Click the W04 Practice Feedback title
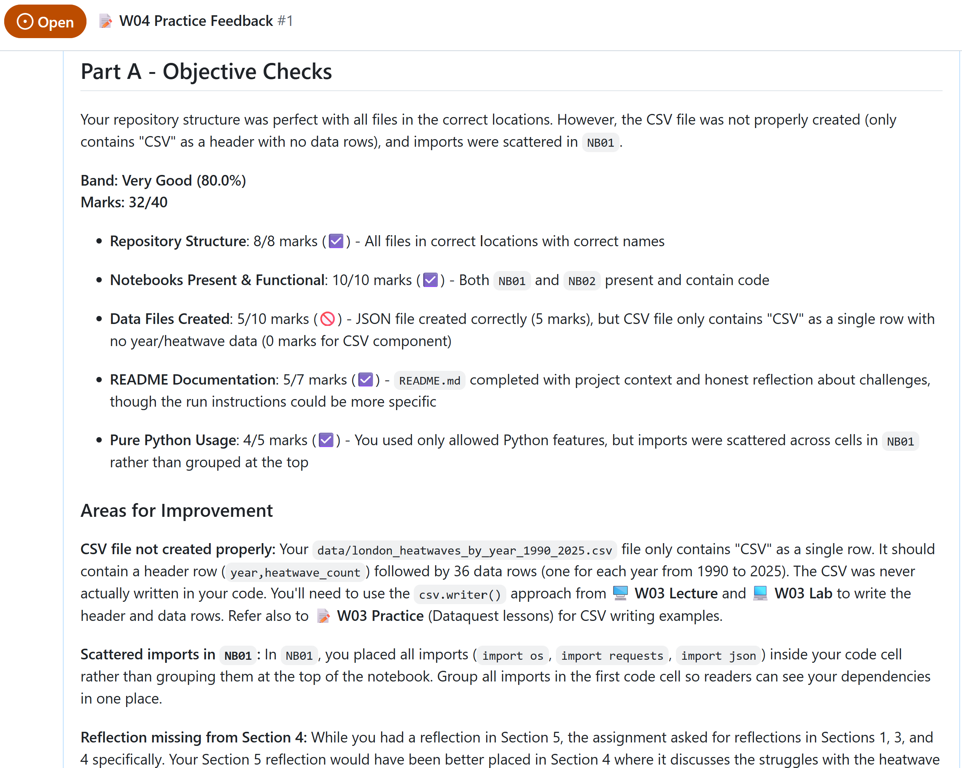Image resolution: width=962 pixels, height=768 pixels. point(196,21)
